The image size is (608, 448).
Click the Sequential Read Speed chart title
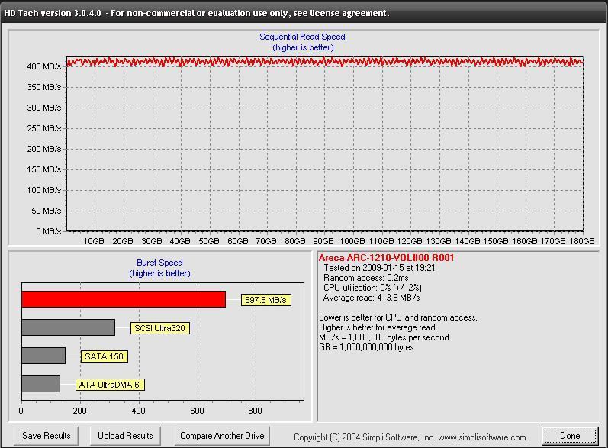(302, 37)
